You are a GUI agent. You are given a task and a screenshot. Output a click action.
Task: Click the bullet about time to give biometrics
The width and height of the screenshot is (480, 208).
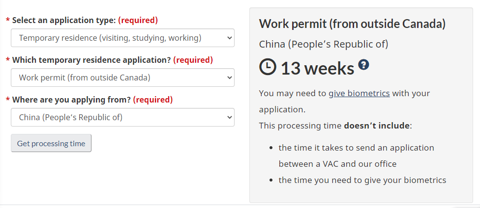(362, 180)
